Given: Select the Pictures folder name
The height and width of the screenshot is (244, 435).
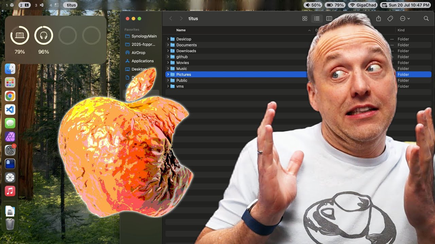Looking at the screenshot, I should click(184, 75).
